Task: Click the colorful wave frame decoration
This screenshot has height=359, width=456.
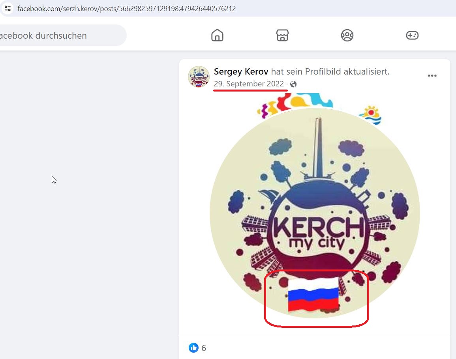Action: pyautogui.click(x=295, y=105)
